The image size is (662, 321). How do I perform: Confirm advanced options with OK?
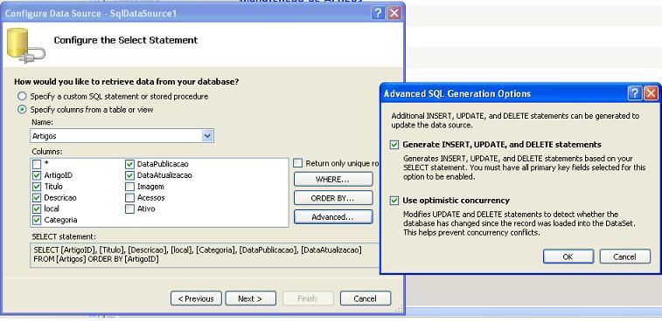pyautogui.click(x=568, y=256)
